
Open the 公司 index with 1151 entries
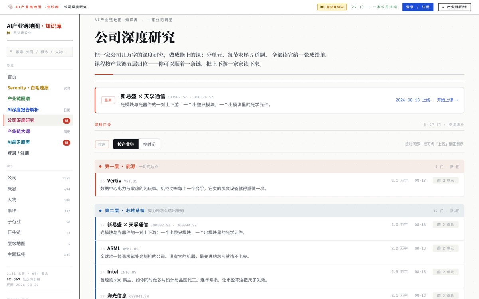coord(38,178)
